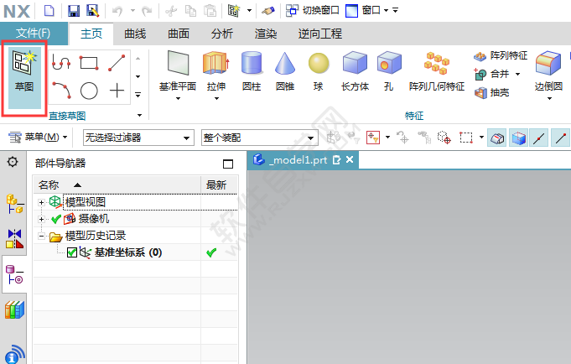Toggle the eraser-like selection toolbar toggle

point(497,138)
